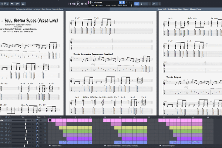
Task: Show the sixth track via its eye icon
Action: tap(2, 139)
